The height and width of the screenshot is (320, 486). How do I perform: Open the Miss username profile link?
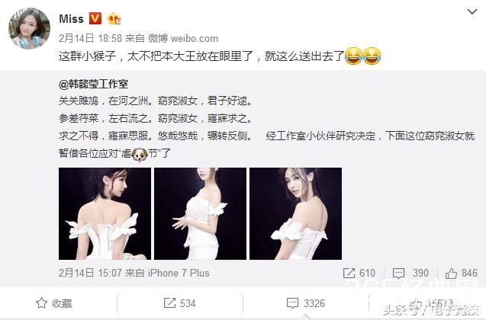[71, 19]
